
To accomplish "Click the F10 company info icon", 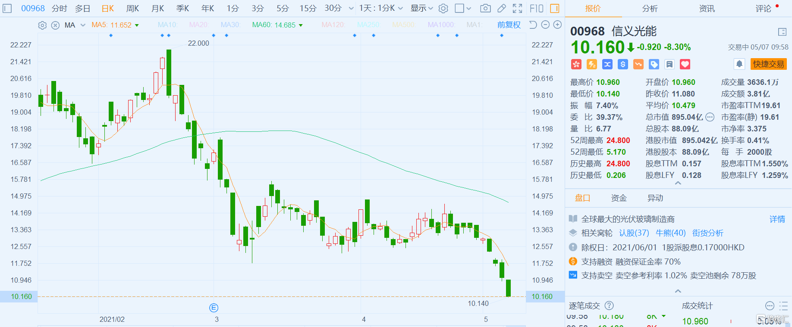I will [x=536, y=8].
